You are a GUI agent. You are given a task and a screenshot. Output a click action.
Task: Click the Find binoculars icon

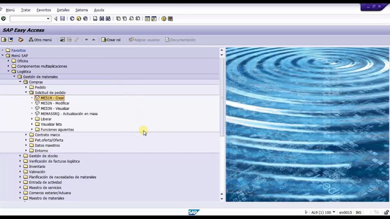click(102, 19)
